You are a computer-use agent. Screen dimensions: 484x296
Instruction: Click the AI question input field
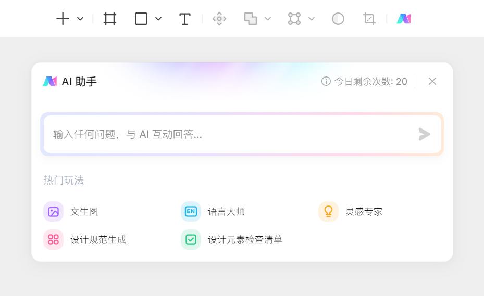[229, 134]
